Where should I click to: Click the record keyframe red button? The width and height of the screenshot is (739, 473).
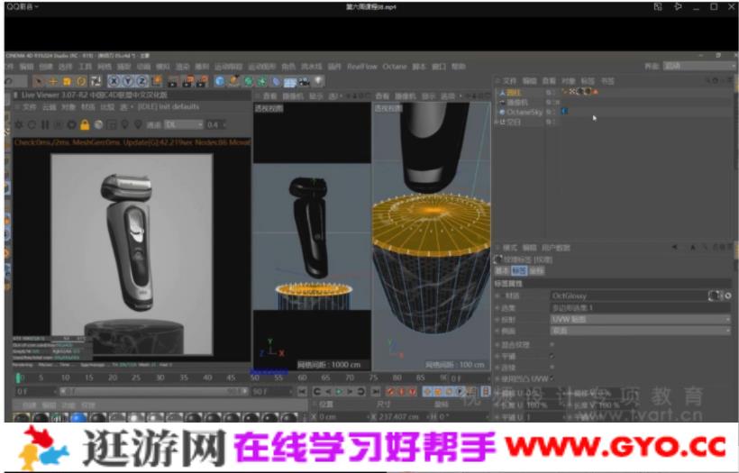click(x=390, y=392)
